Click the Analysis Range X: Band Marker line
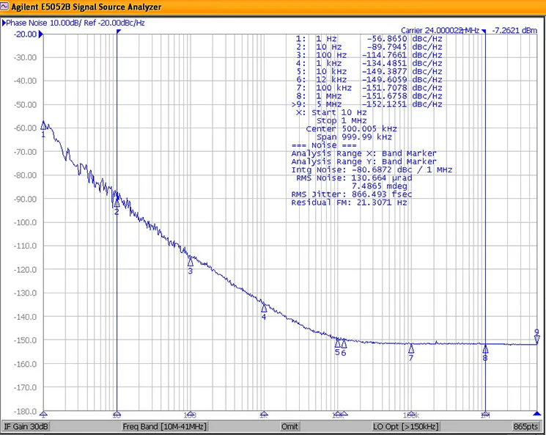Viewport: 546px width, 435px height. tap(364, 153)
